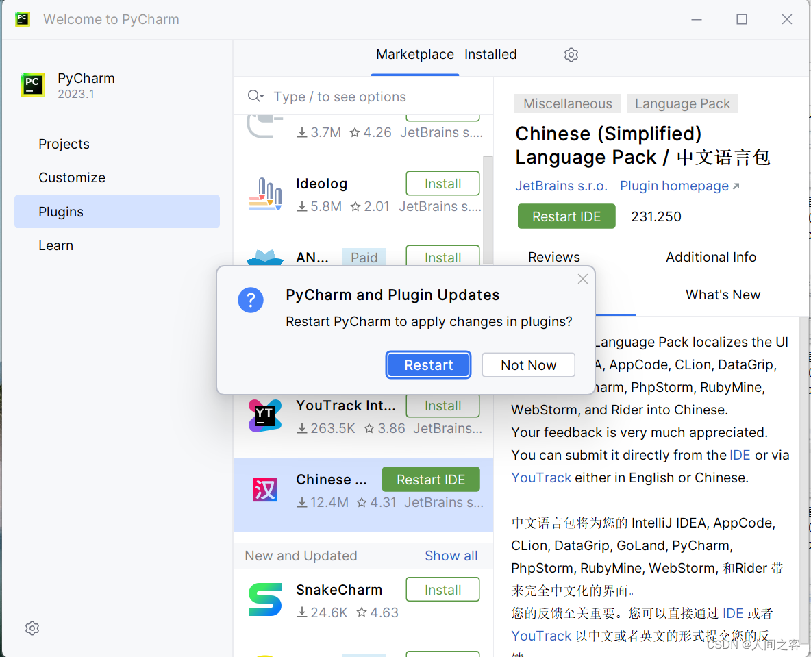Viewport: 811px width, 657px height.
Task: Open the bottom-left settings gear
Action: (x=32, y=628)
